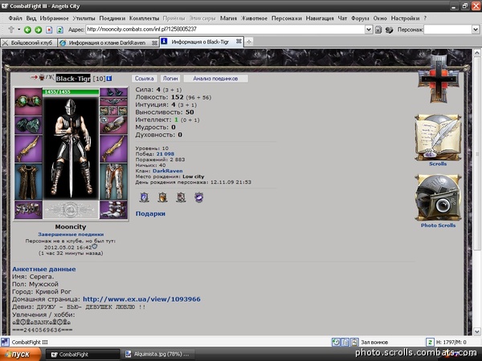This screenshot has width=482, height=361.
Task: Click the orange shield badge icon
Action: coord(162,197)
